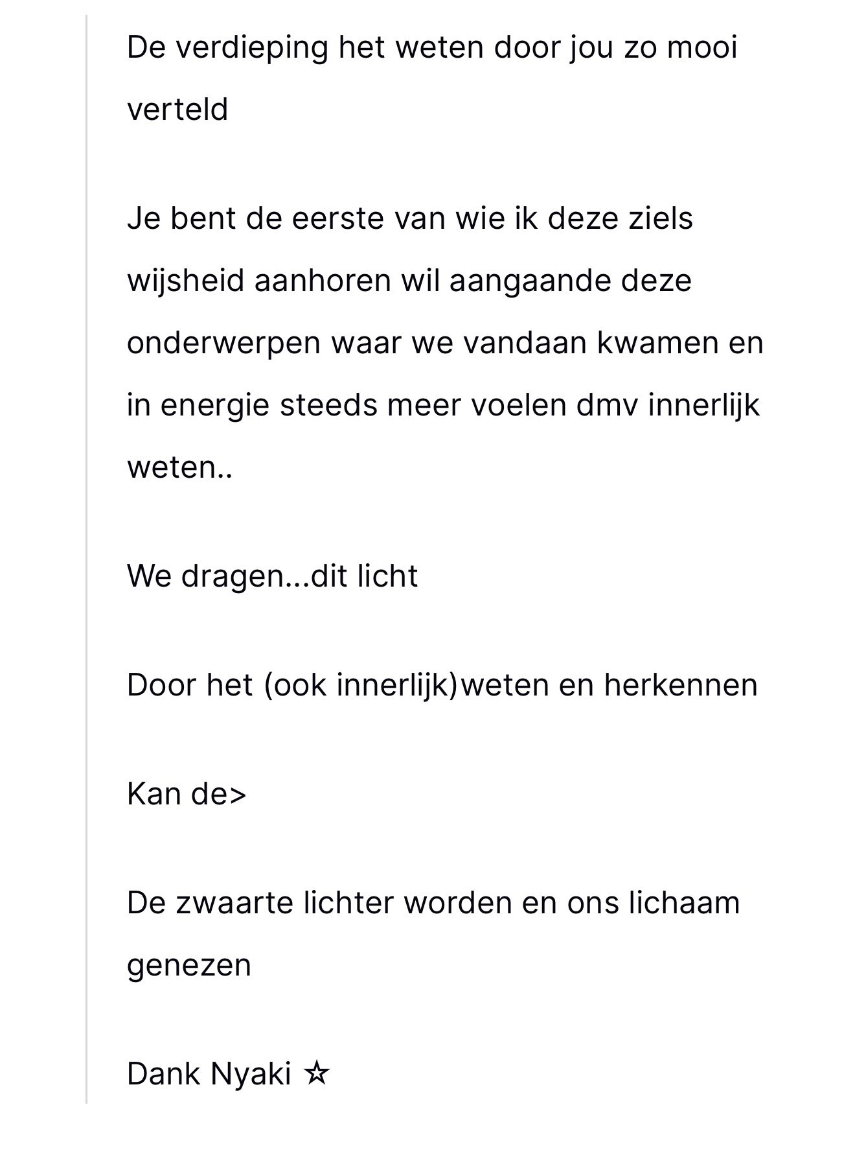Click the word "herkennen"
Viewport: 855px width, 1170px height.
(x=681, y=684)
